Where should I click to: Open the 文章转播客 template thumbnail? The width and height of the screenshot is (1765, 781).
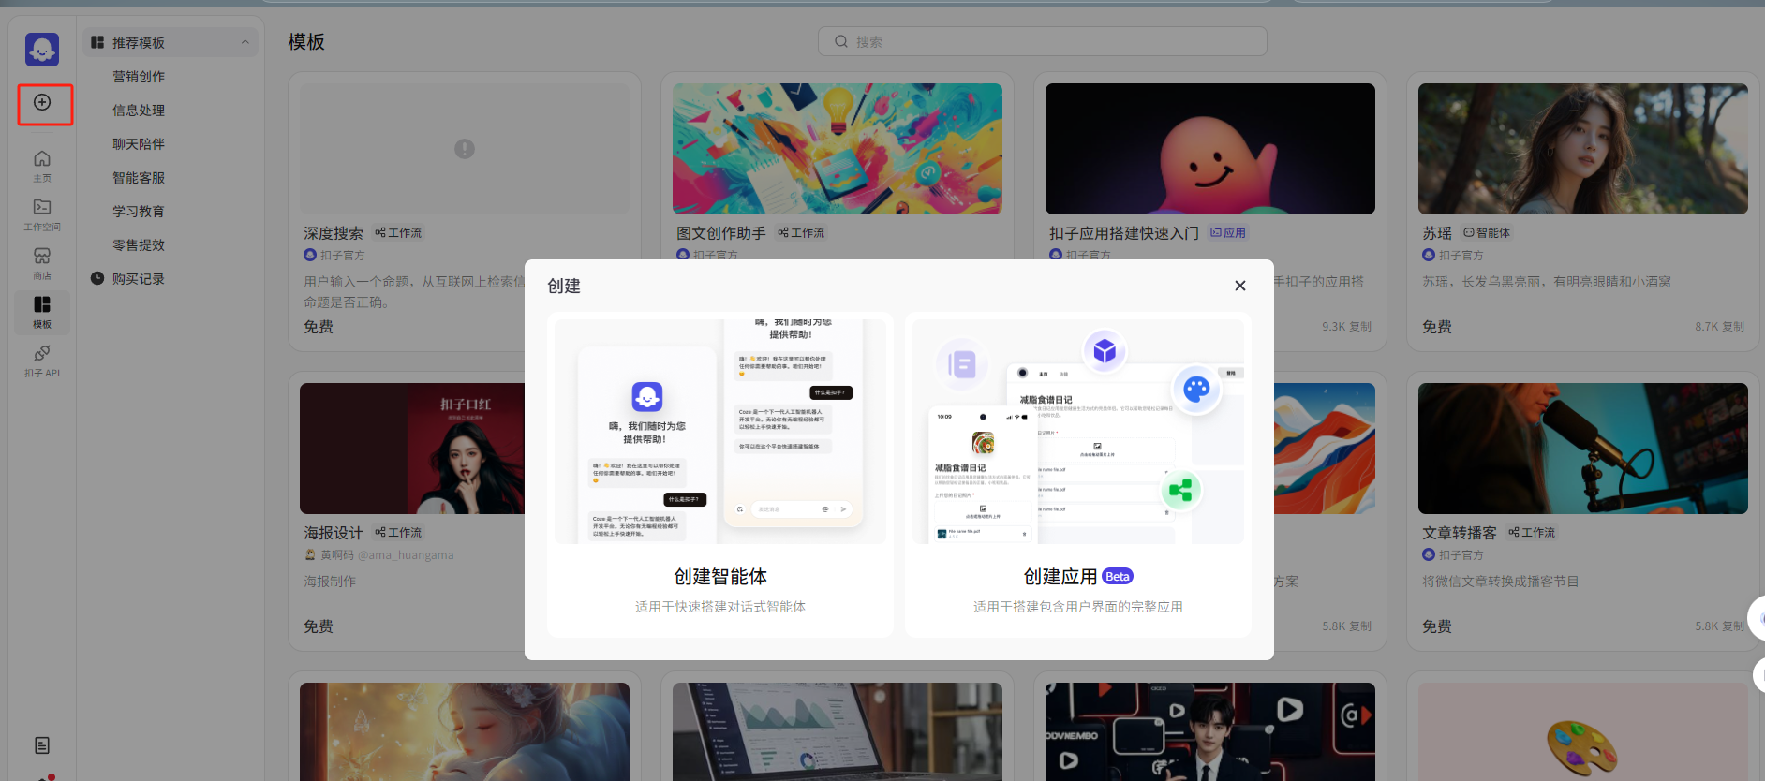pyautogui.click(x=1582, y=449)
